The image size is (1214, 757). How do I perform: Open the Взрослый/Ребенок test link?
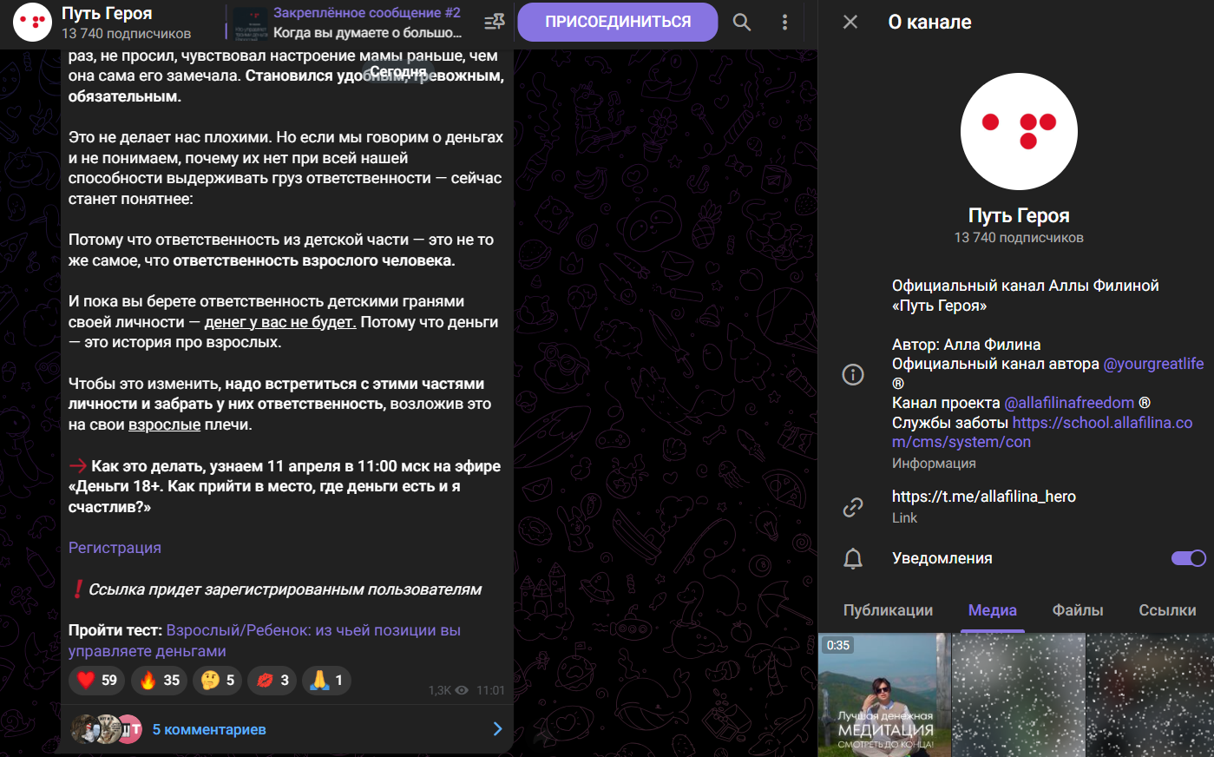(x=265, y=641)
